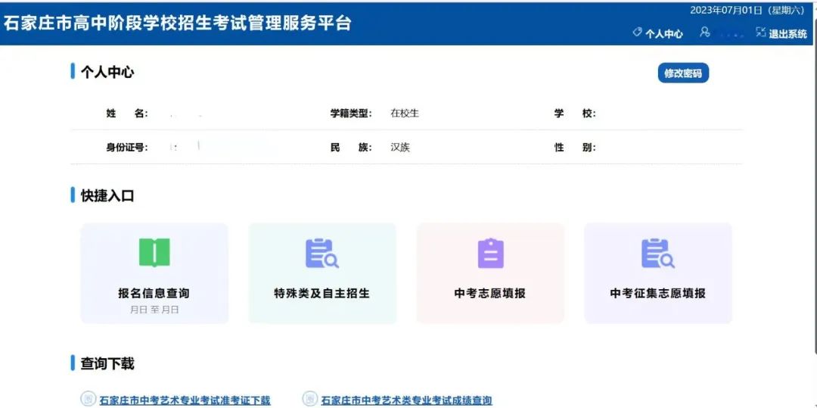Click the 修改密码 button

(x=683, y=73)
